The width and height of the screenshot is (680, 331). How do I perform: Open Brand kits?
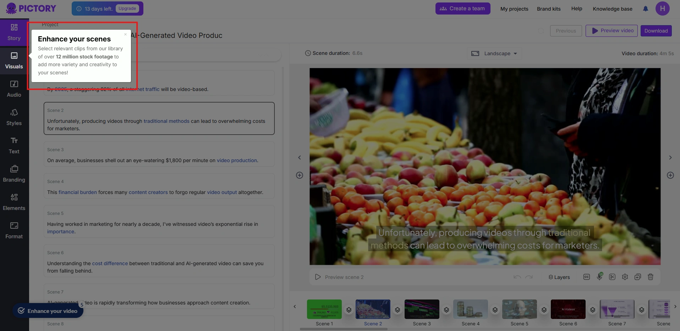(549, 9)
